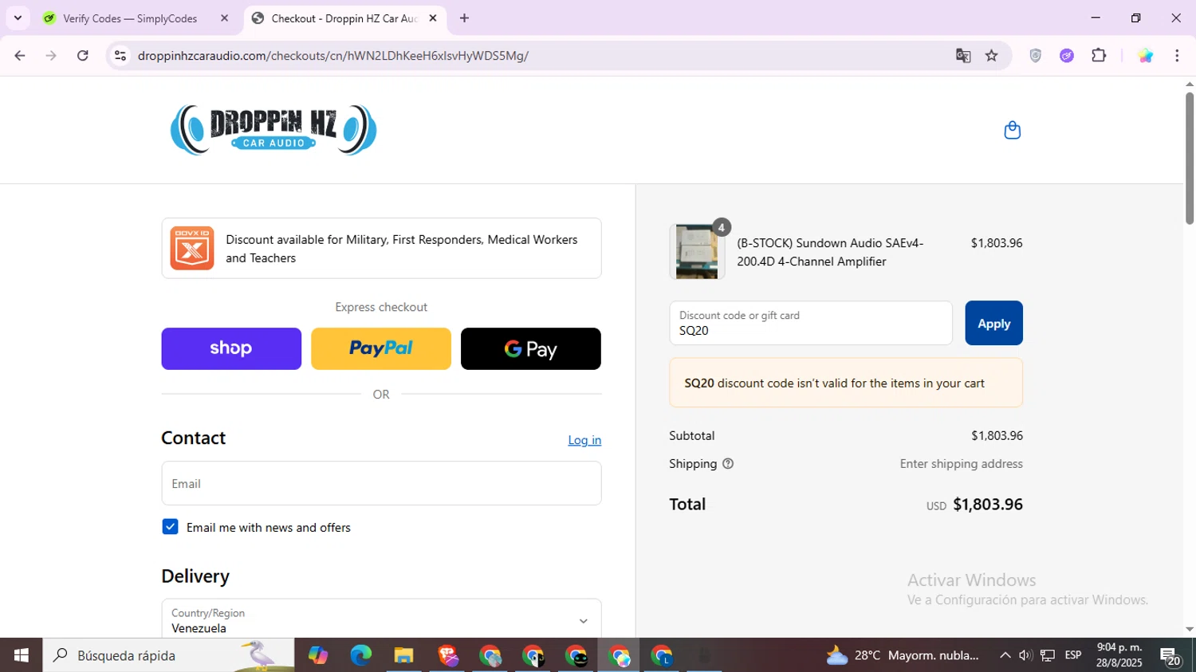Image resolution: width=1196 pixels, height=672 pixels.
Task: Show hidden system tray icons
Action: tap(1005, 655)
